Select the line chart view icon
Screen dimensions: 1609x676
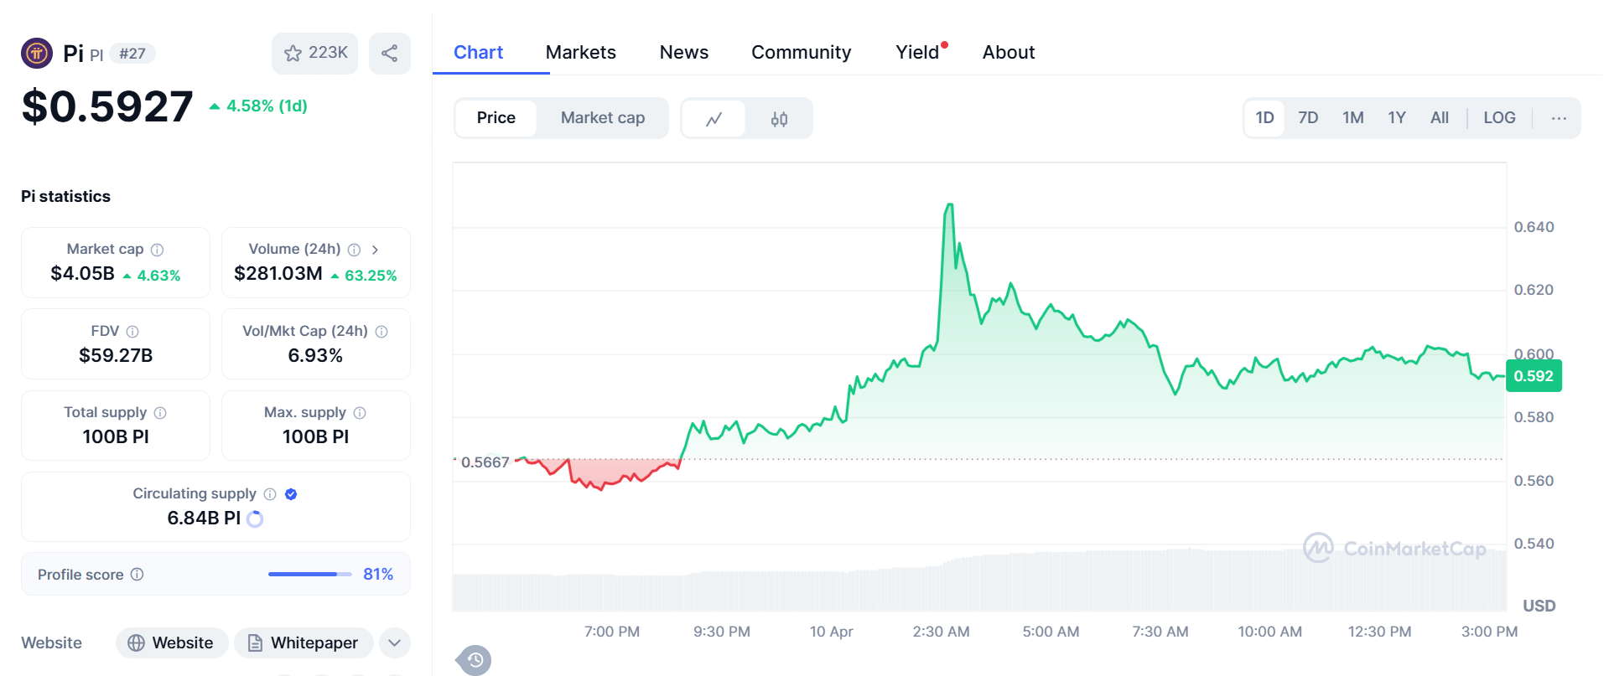(714, 119)
